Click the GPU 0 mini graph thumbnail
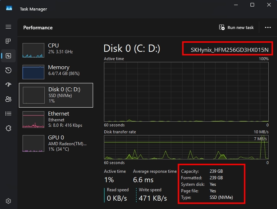 point(33,143)
